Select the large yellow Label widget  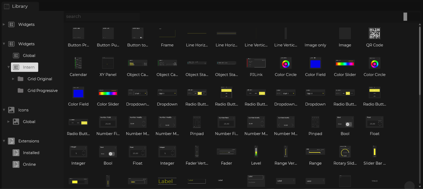coord(167,181)
